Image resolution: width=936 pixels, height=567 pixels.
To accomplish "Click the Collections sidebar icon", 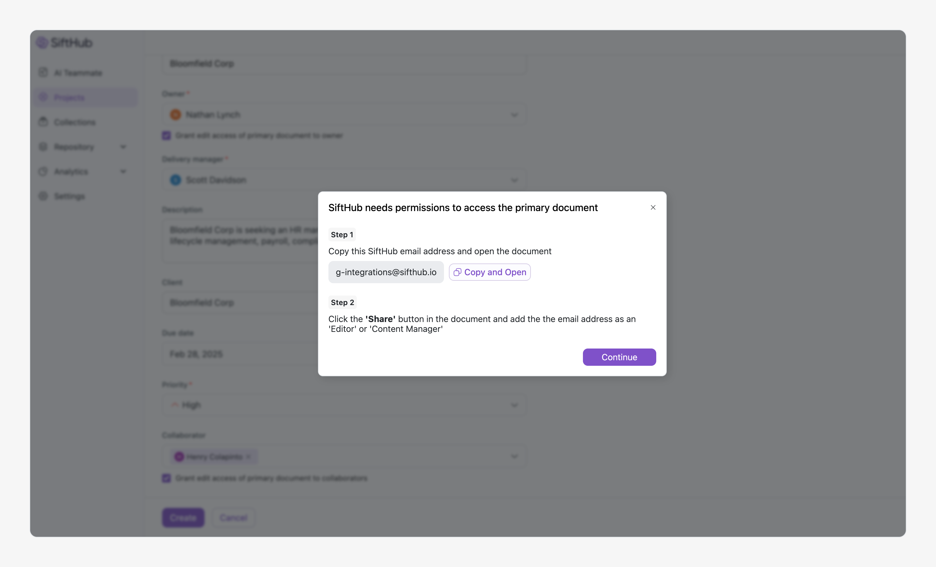I will point(43,122).
